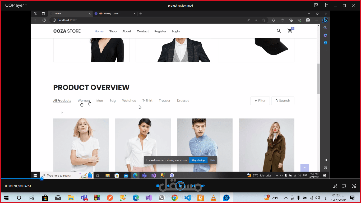Open brown coat woman product thumbnail
Image resolution: width=361 pixels, height=203 pixels.
(266, 145)
